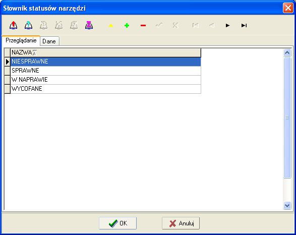Screen dimensions: 296x235
Task: Click the greyed X cancel edit icon
Action: pos(175,25)
